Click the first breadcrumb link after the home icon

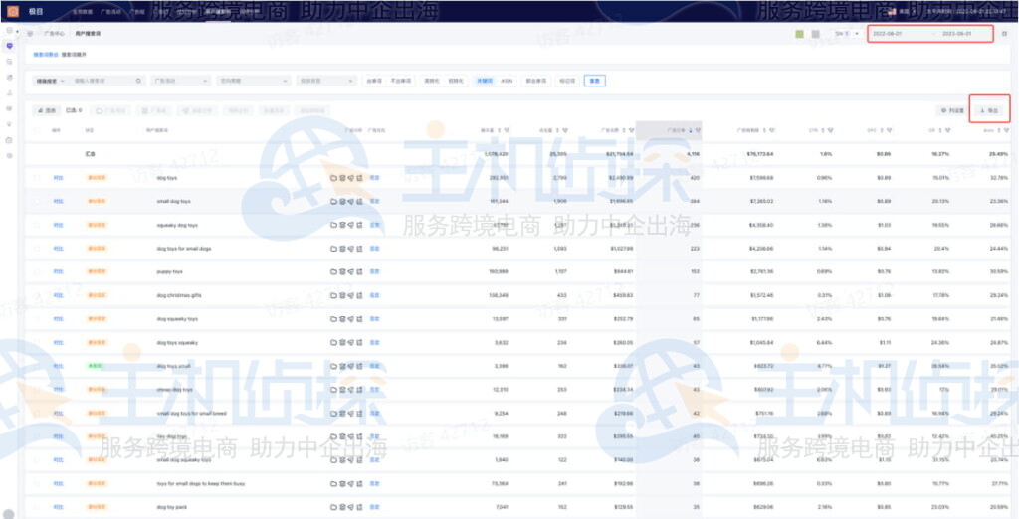[54, 33]
